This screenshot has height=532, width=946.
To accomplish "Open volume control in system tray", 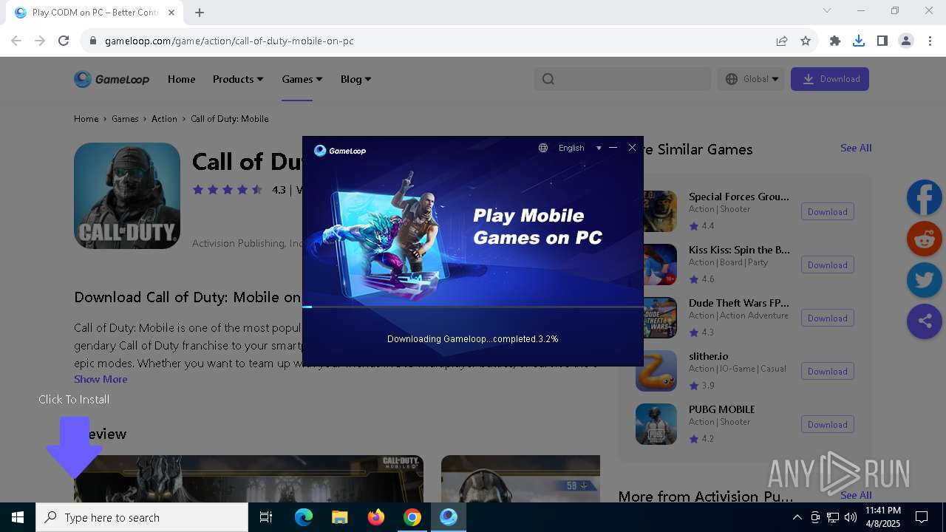I will (x=850, y=517).
